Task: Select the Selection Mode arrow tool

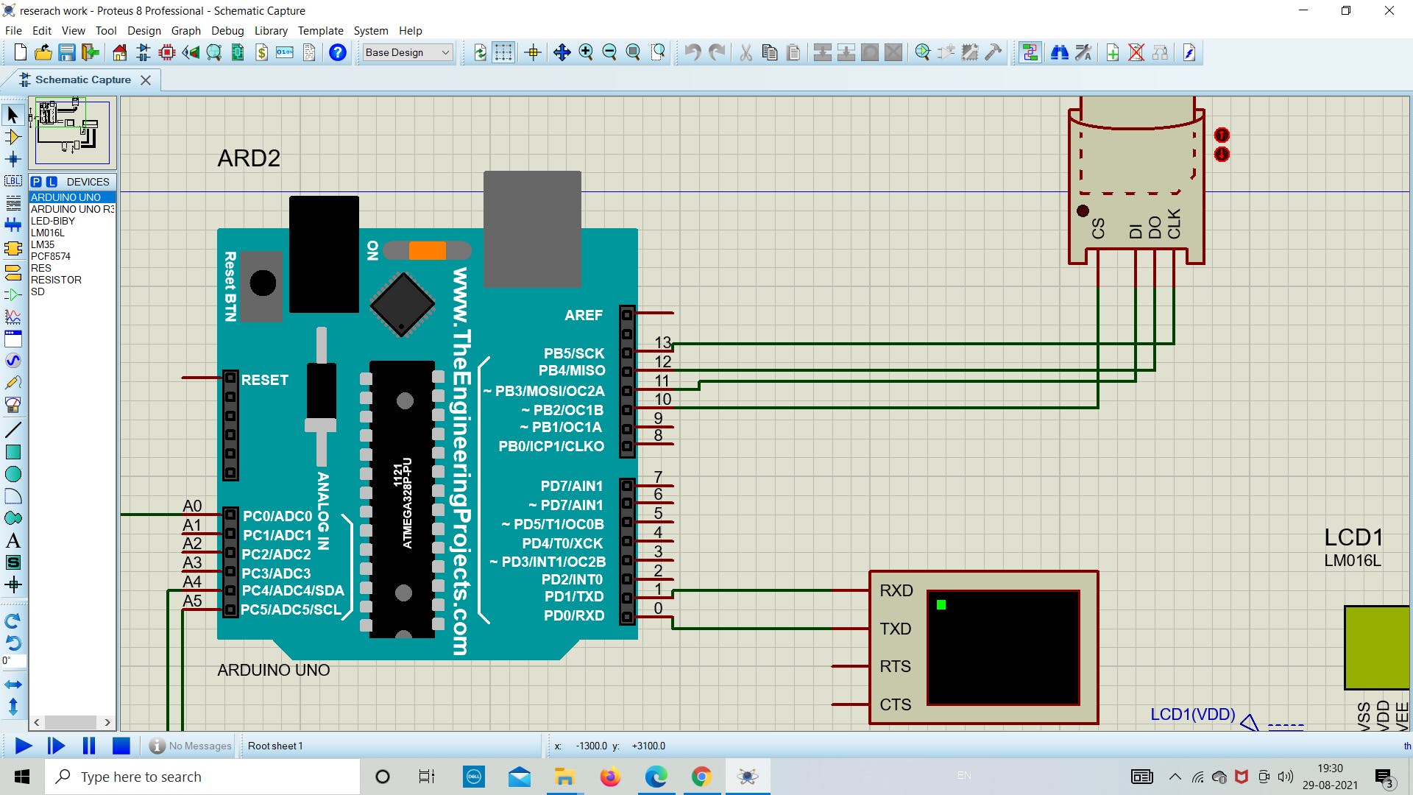Action: point(13,115)
